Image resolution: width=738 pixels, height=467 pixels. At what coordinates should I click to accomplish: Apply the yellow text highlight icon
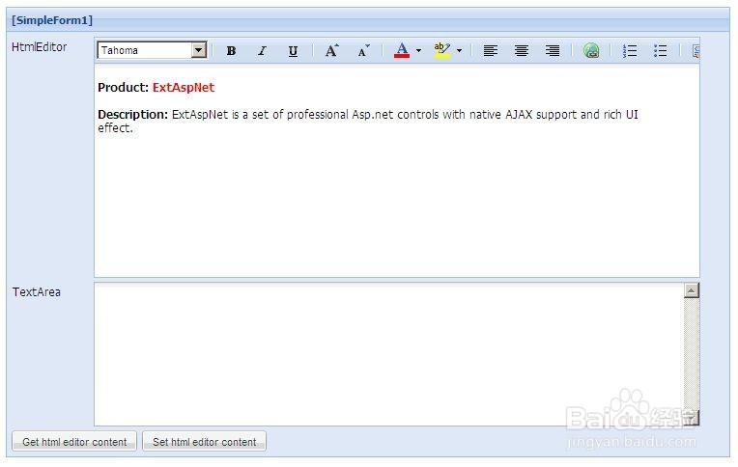(442, 50)
